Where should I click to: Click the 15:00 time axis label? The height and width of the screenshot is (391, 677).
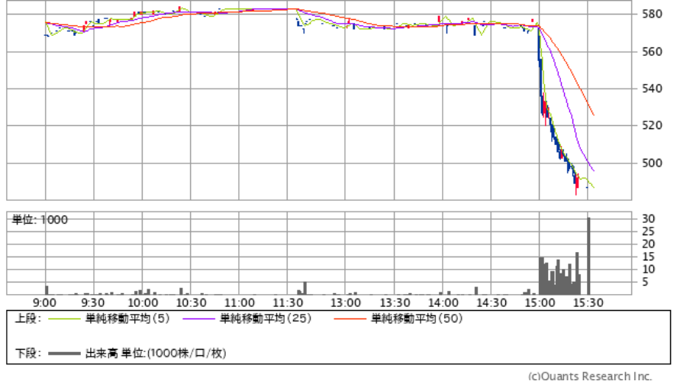click(x=539, y=302)
